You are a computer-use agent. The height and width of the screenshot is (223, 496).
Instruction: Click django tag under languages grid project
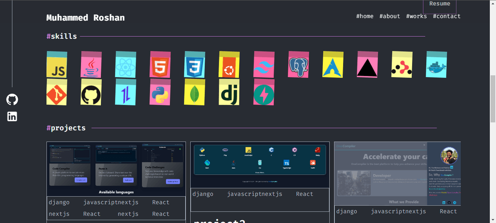203,194
